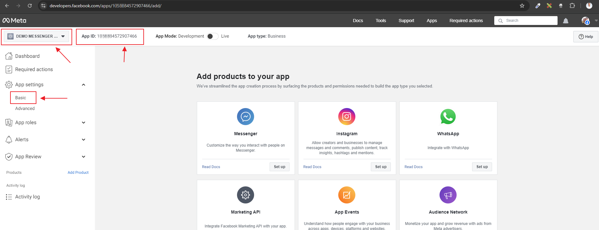Open the DEMO MESSENGER app selector dropdown

click(x=36, y=36)
